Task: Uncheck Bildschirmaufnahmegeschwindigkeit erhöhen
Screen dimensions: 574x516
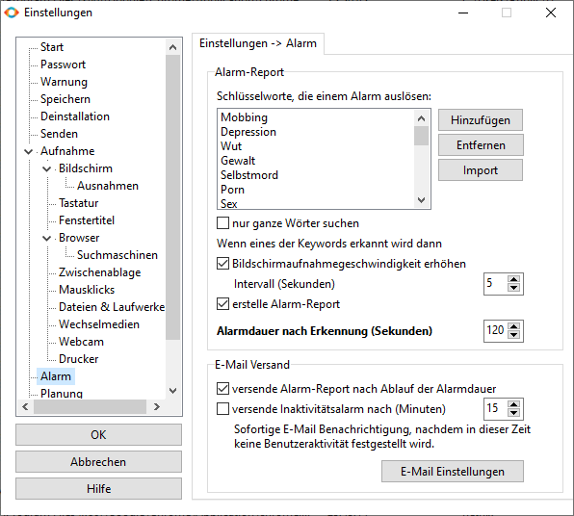Action: (222, 264)
